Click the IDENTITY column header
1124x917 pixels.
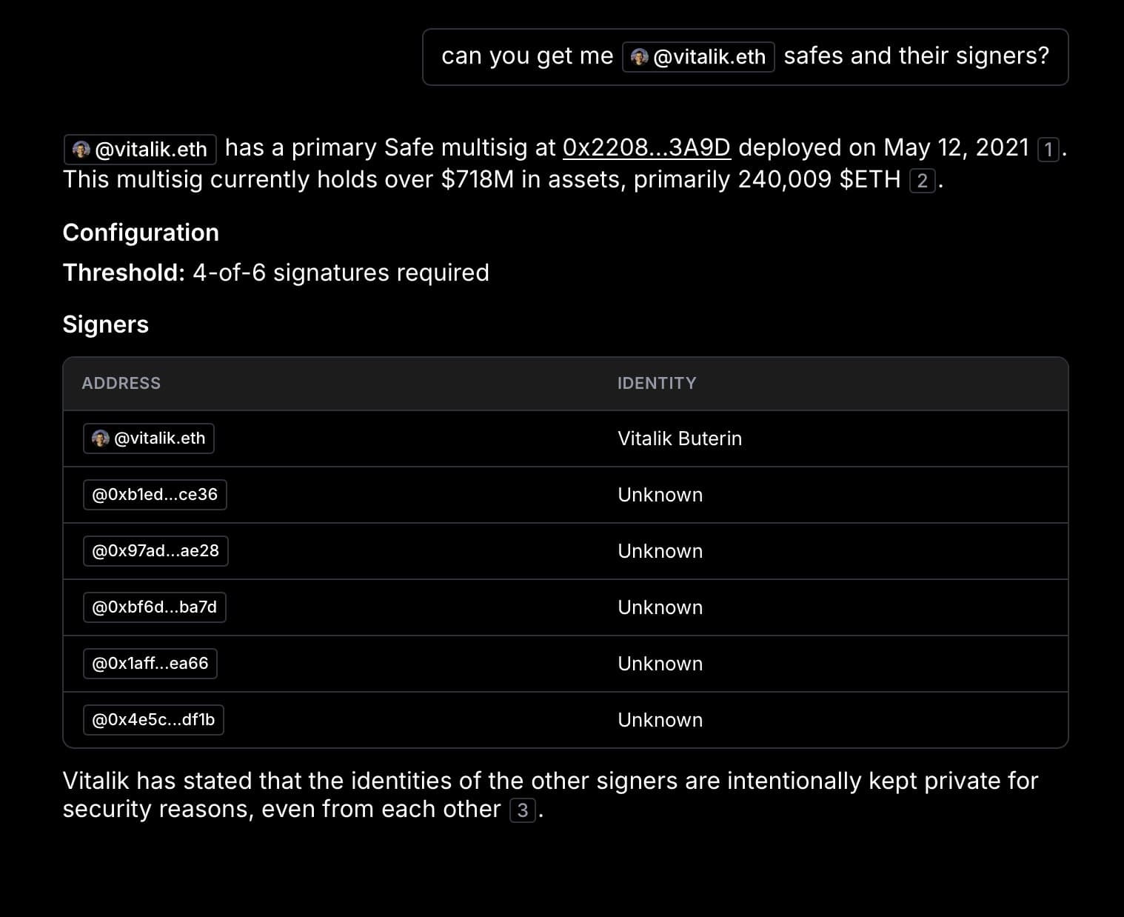tap(657, 383)
